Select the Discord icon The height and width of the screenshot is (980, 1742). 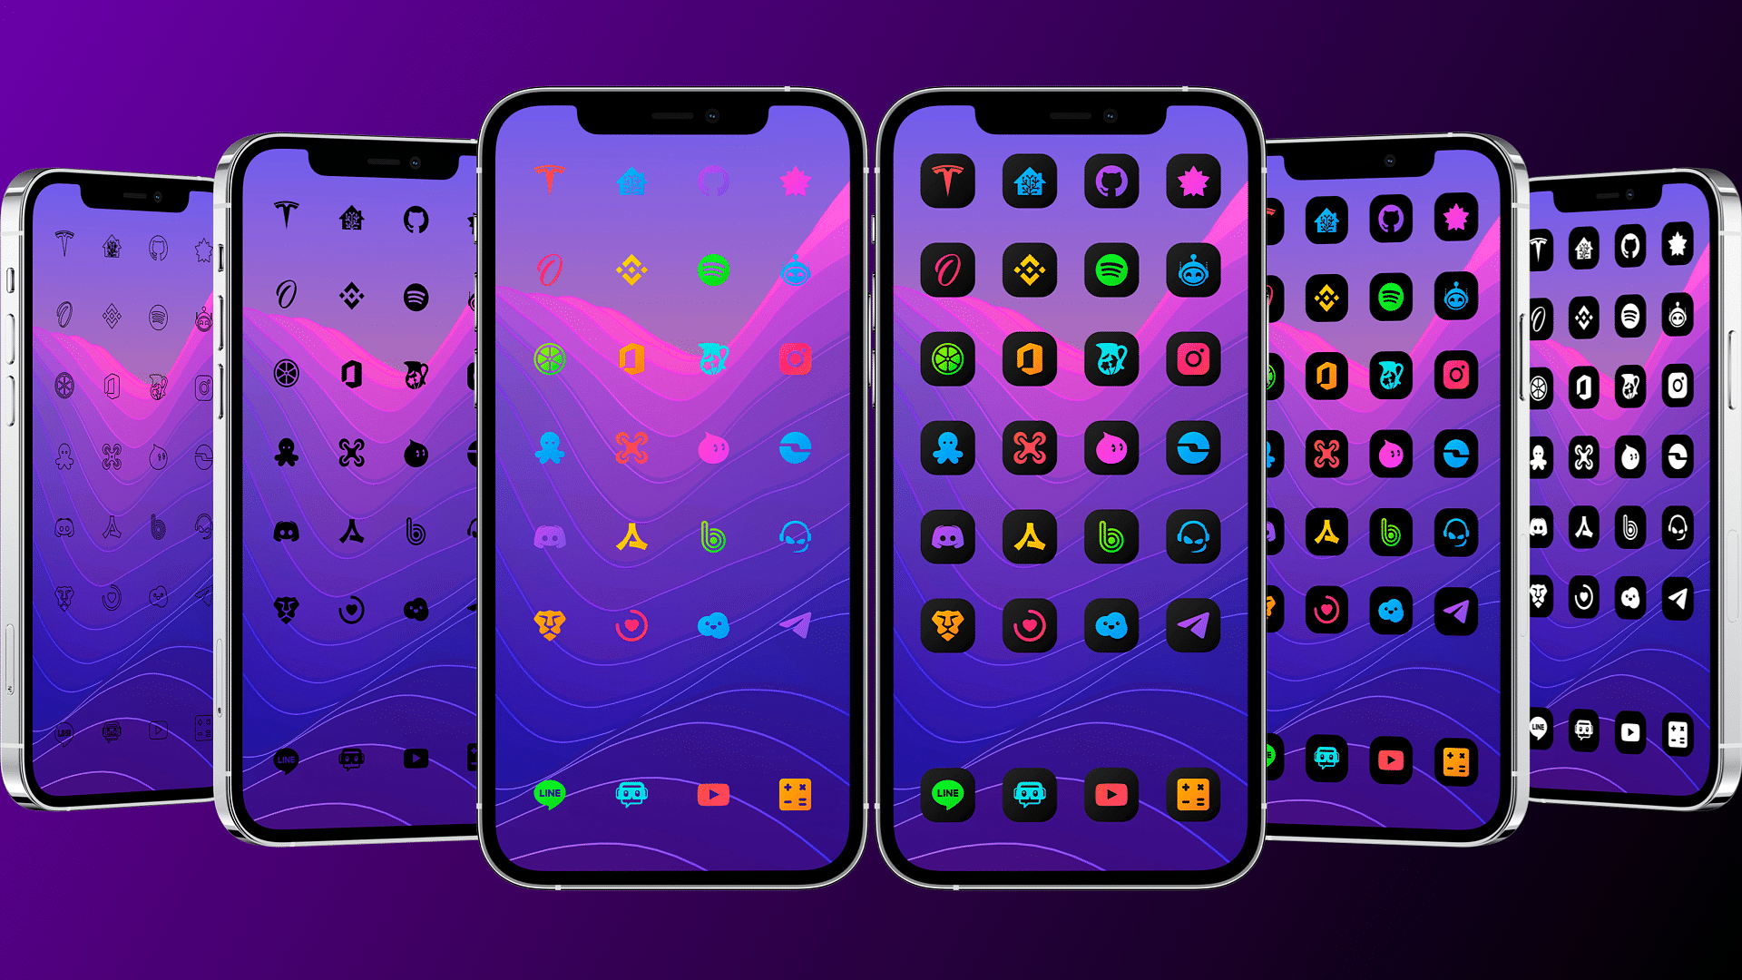tap(545, 534)
